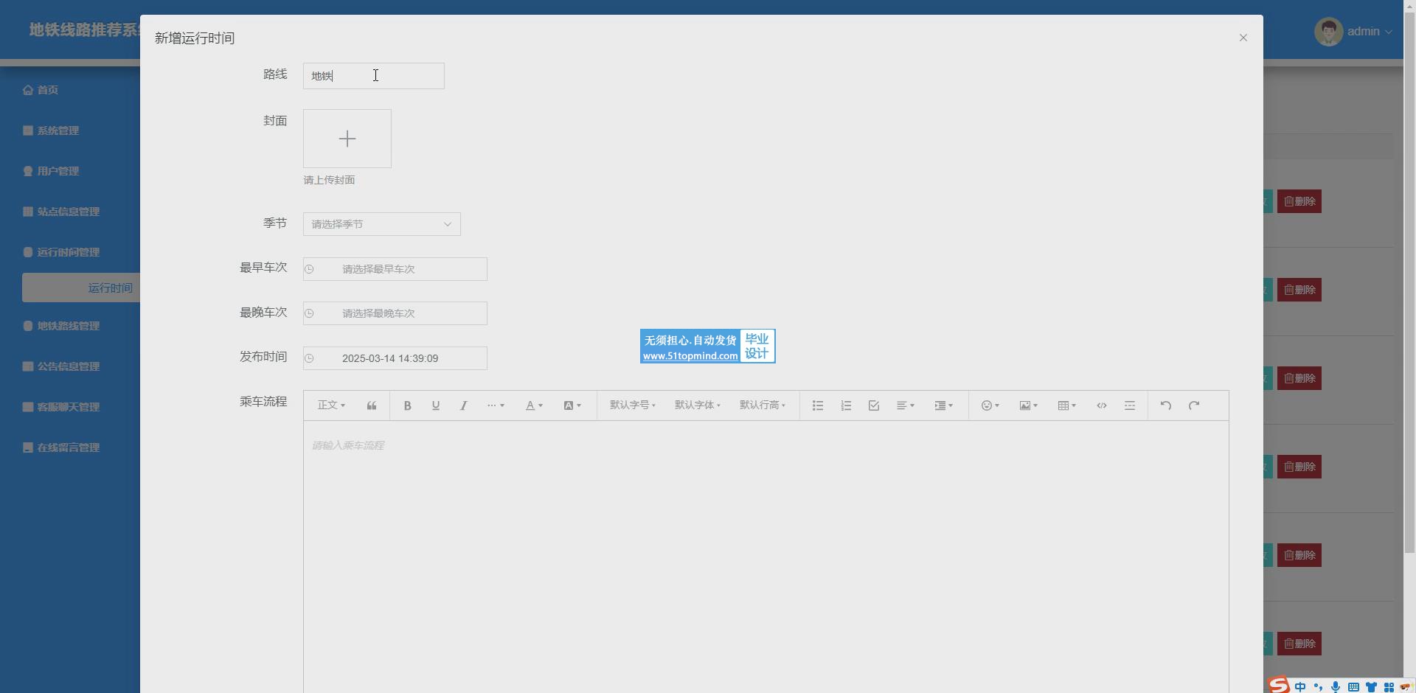Screen dimensions: 1416x693
Task: Insert a blockquote with the quote icon
Action: (372, 405)
